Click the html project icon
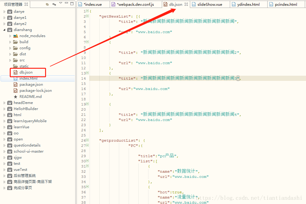 click(10, 115)
